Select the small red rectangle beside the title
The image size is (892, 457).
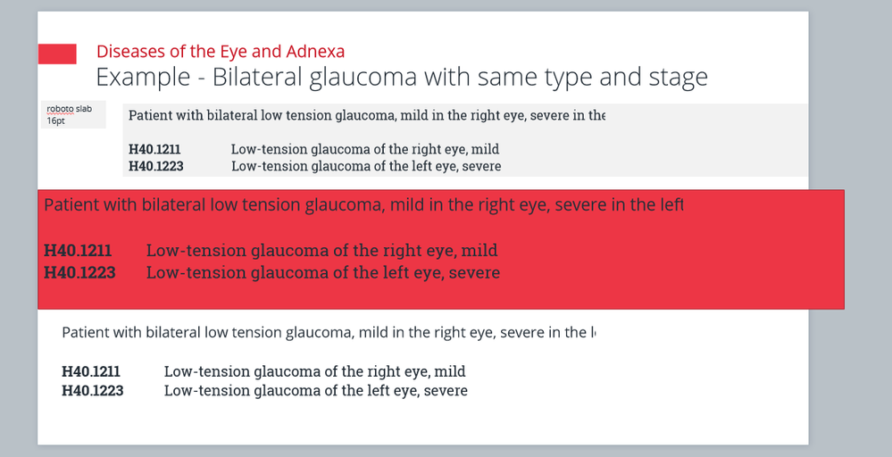point(57,54)
